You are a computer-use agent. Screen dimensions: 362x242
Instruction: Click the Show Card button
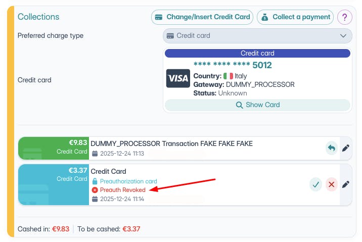tap(257, 105)
